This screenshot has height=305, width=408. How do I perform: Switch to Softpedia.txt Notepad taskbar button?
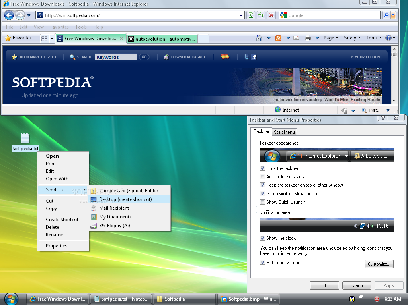click(122, 299)
